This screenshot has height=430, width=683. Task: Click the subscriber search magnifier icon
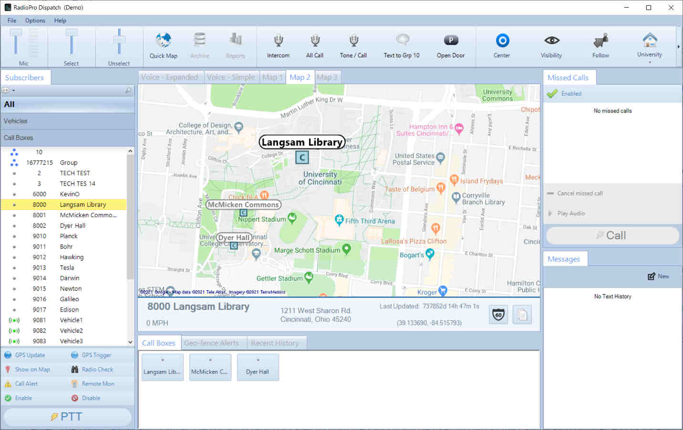128,90
